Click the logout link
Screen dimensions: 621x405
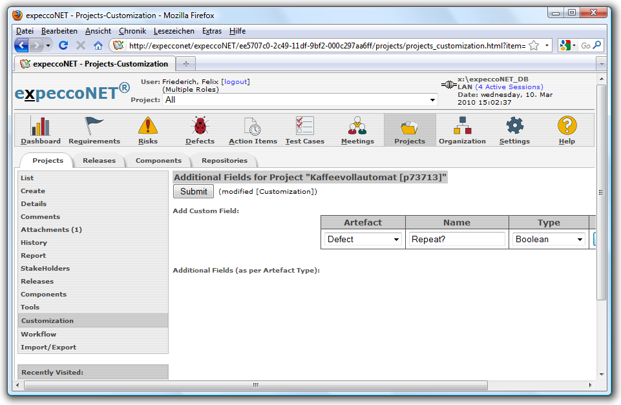[235, 81]
